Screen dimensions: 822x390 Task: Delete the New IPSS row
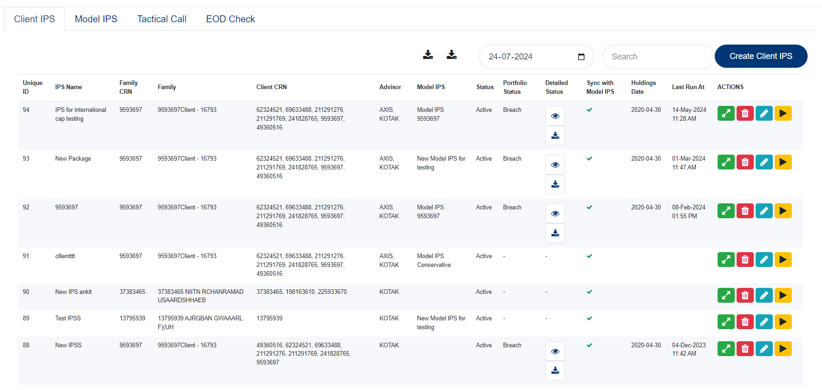[745, 349]
